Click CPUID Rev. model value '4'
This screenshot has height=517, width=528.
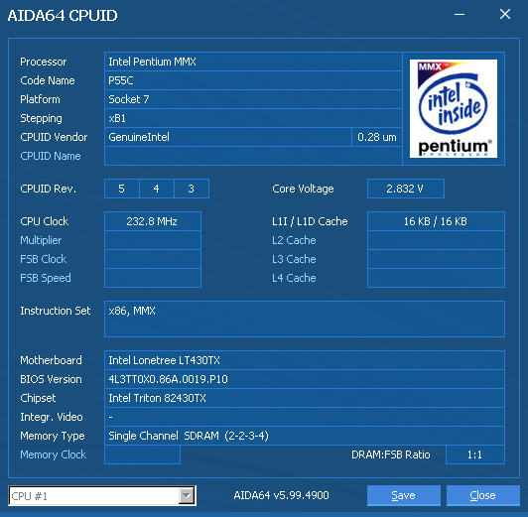156,189
